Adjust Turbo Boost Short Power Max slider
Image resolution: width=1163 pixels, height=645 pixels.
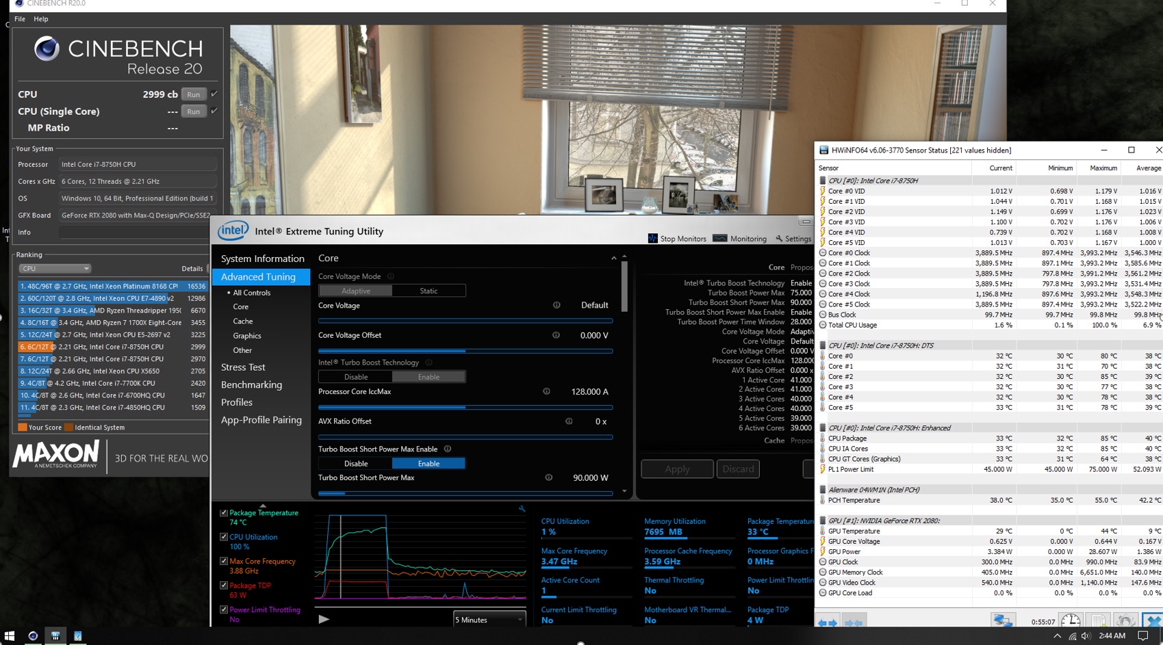(x=465, y=493)
